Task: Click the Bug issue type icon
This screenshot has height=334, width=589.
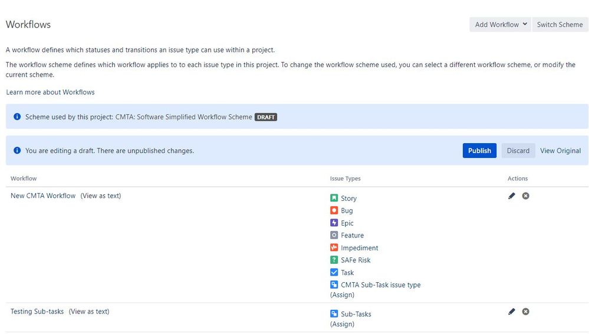Action: click(x=334, y=210)
